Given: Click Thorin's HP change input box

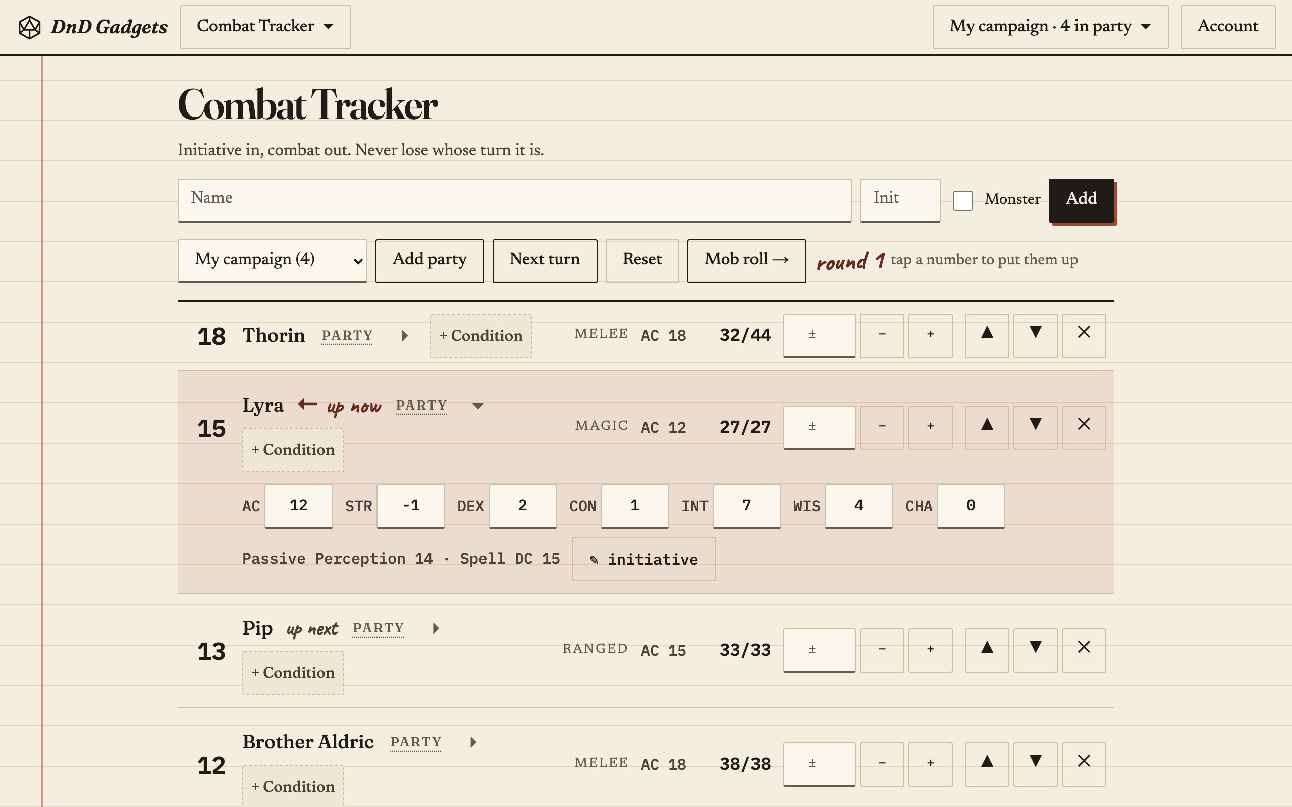Looking at the screenshot, I should [x=819, y=336].
